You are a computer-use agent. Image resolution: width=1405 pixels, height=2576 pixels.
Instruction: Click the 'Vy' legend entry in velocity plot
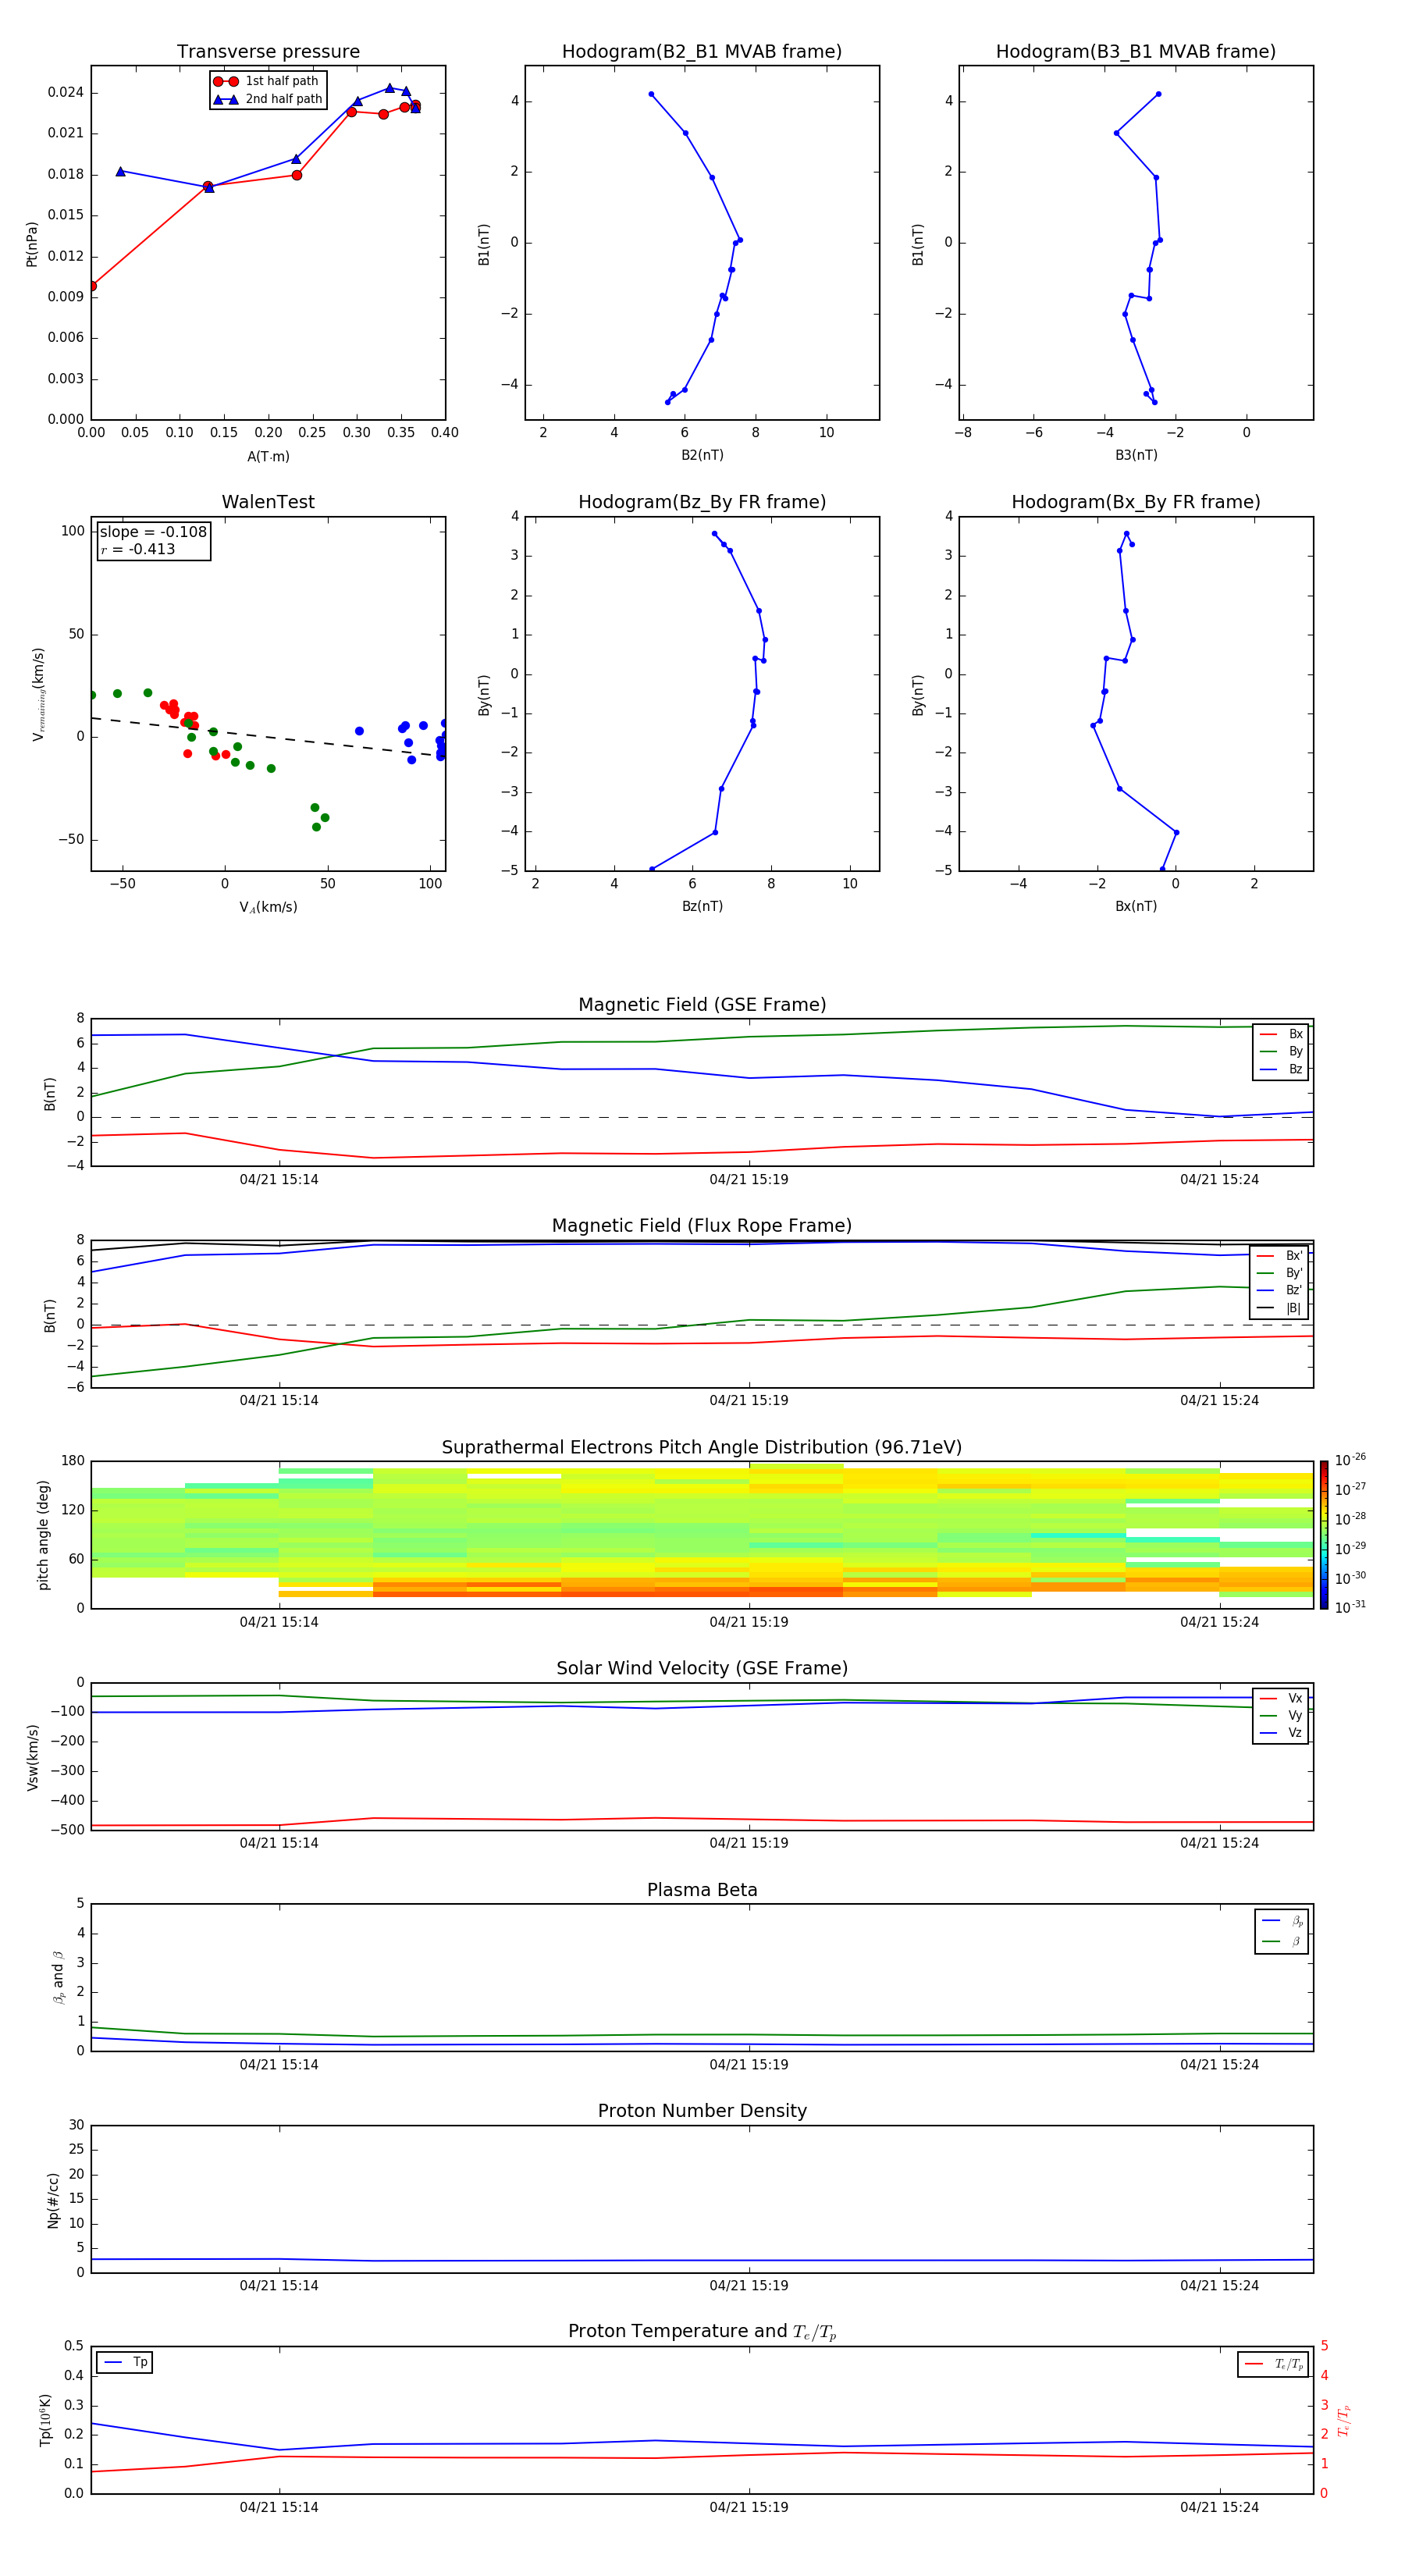coord(1281,1715)
